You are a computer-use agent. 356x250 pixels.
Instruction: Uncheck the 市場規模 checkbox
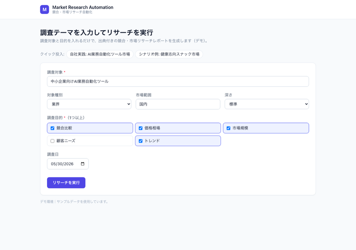click(x=229, y=128)
